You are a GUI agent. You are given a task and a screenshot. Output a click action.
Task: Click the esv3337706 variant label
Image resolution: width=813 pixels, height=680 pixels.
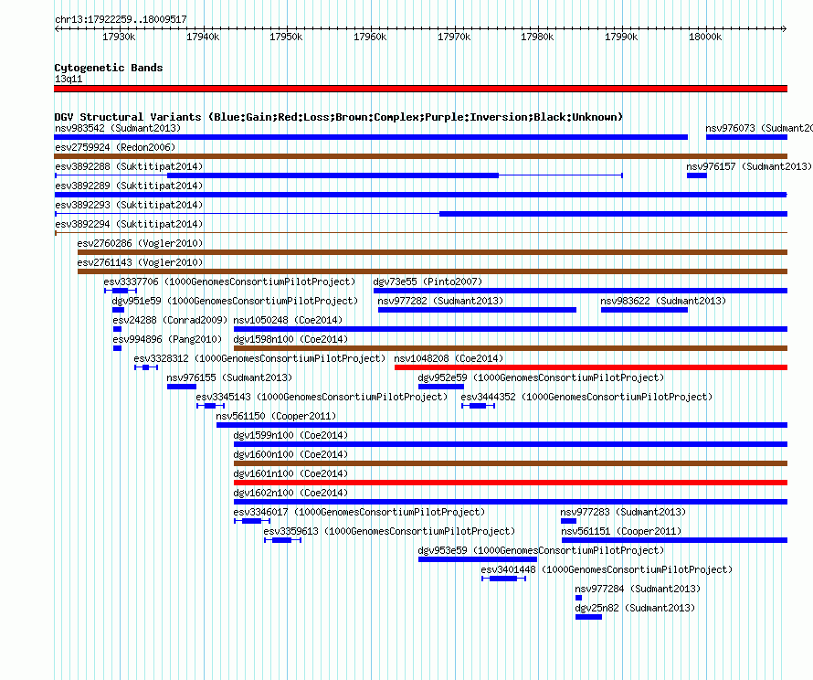pos(229,282)
